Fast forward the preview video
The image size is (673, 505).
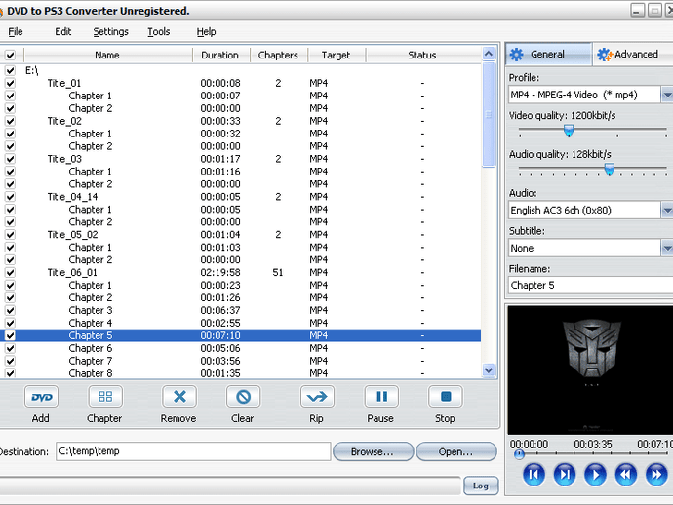pyautogui.click(x=656, y=475)
